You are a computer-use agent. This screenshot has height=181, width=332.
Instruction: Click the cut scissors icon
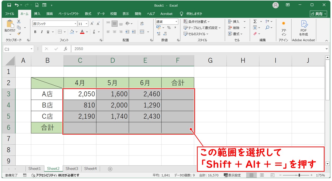click(19, 22)
